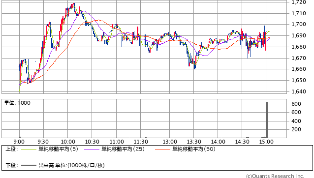314x178 pixels.
Task: Click the 単純移動平均(5) legend text
Action: [58, 149]
